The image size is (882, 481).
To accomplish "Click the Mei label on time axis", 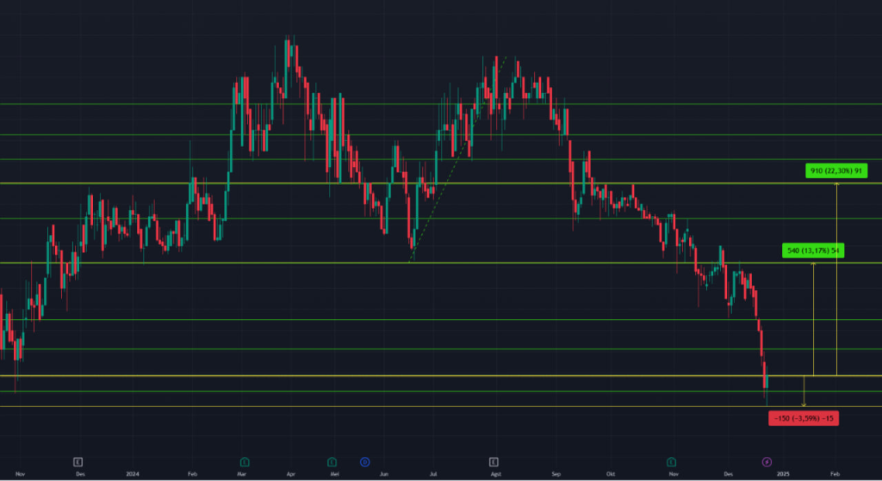I will coord(335,474).
